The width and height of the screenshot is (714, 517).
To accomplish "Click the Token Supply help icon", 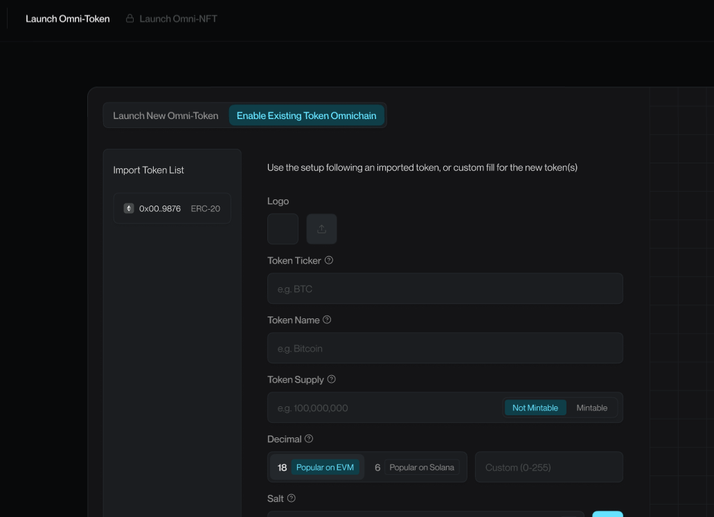I will pyautogui.click(x=331, y=380).
